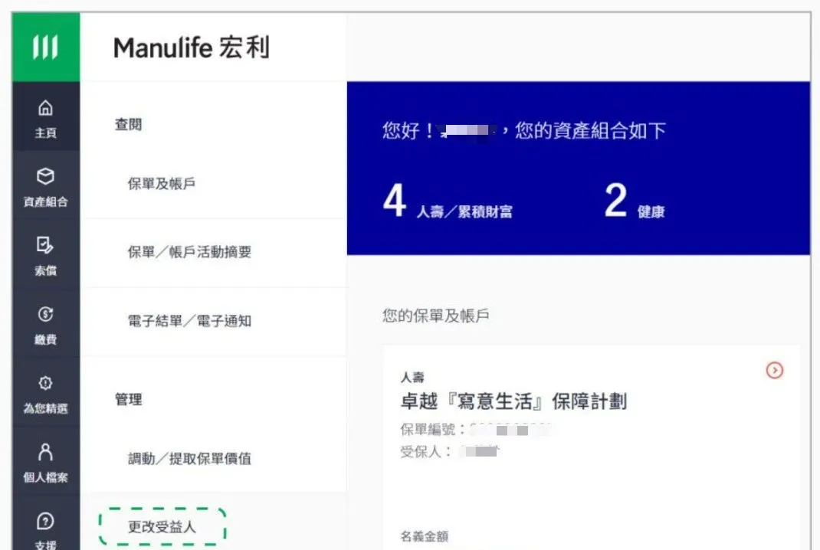Click the 保單編號 label text
The width and height of the screenshot is (820, 550).
coord(432,430)
